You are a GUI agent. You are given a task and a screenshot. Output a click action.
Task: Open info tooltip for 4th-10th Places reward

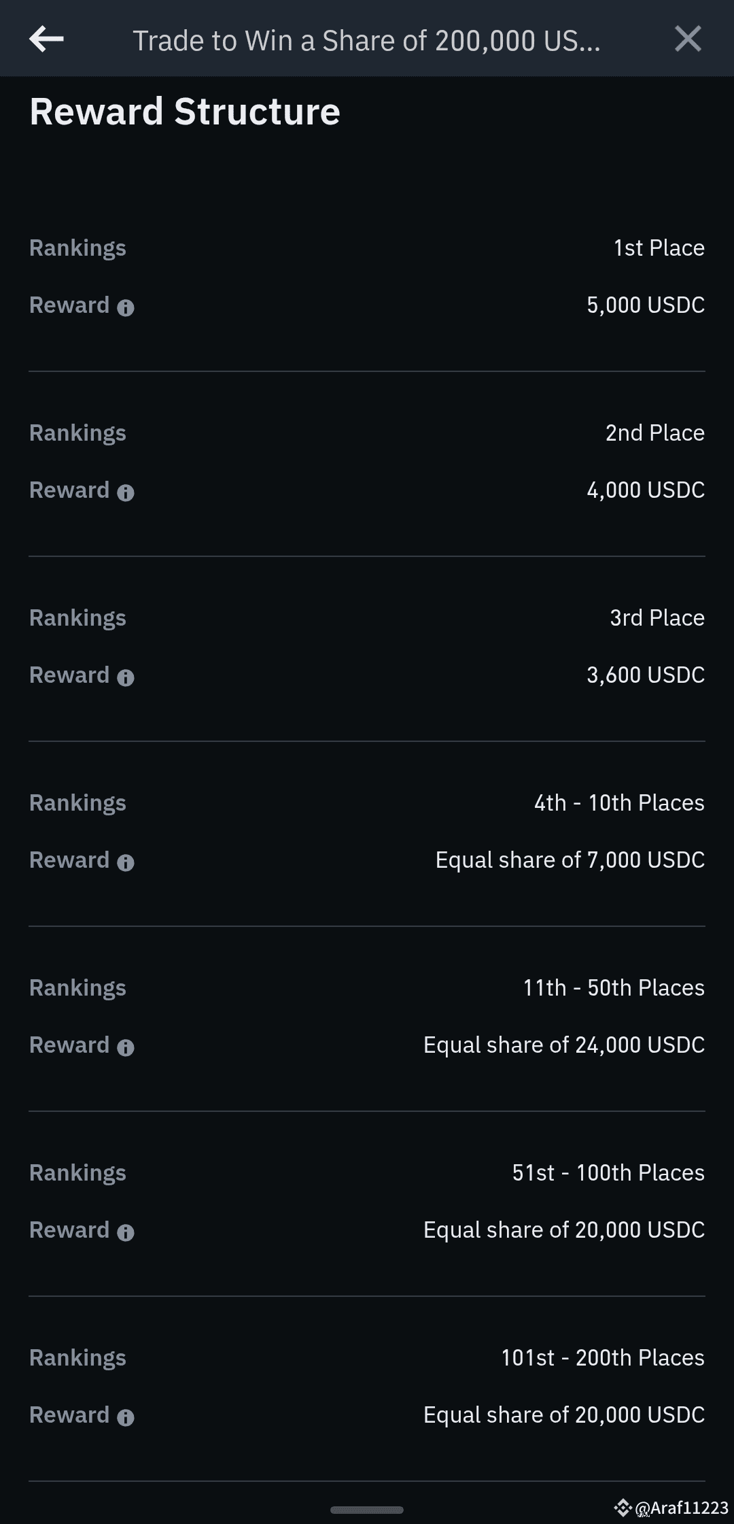[126, 862]
